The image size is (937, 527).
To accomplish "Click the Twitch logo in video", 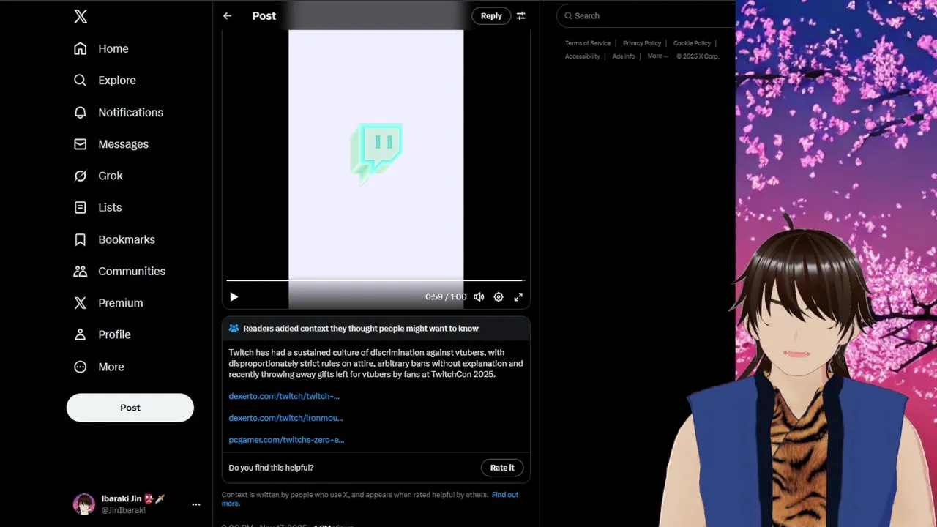I will pos(376,153).
